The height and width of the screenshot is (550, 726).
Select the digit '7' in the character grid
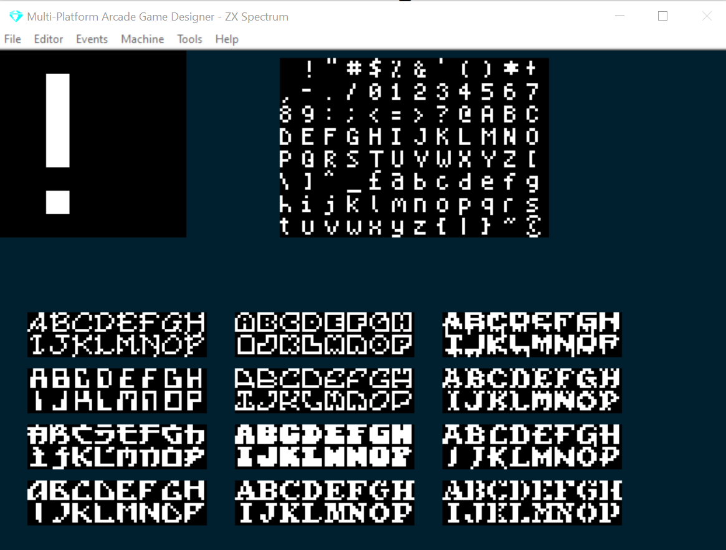click(532, 92)
